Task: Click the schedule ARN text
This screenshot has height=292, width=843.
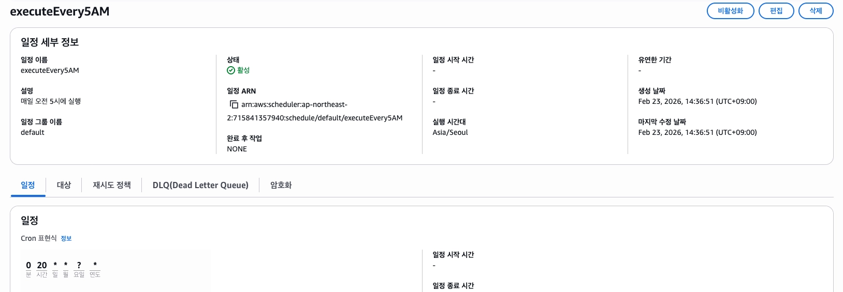Action: tap(314, 118)
